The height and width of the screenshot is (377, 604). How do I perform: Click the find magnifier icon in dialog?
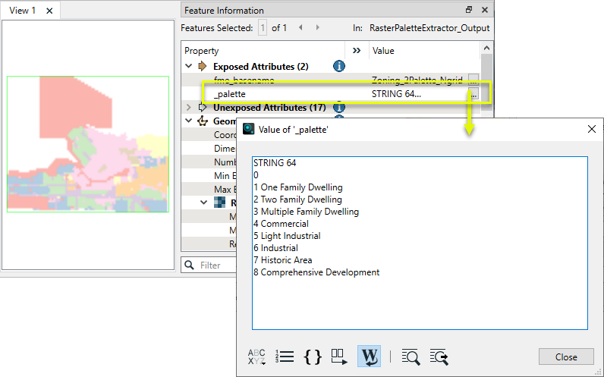(411, 357)
